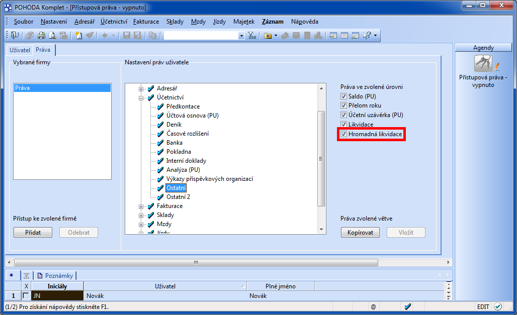This screenshot has width=517, height=315.
Task: Expand the Sklady tree node
Action: (141, 216)
